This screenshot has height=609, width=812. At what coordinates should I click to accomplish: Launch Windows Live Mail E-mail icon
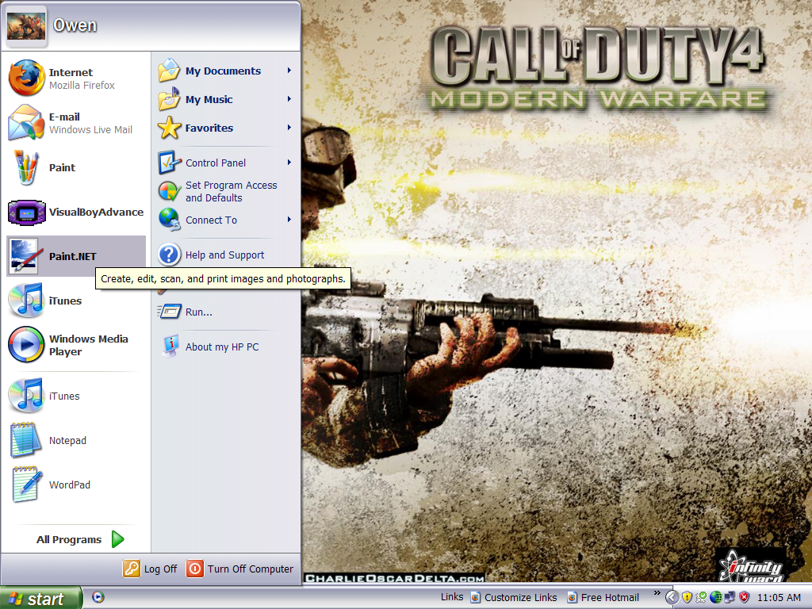coord(26,122)
